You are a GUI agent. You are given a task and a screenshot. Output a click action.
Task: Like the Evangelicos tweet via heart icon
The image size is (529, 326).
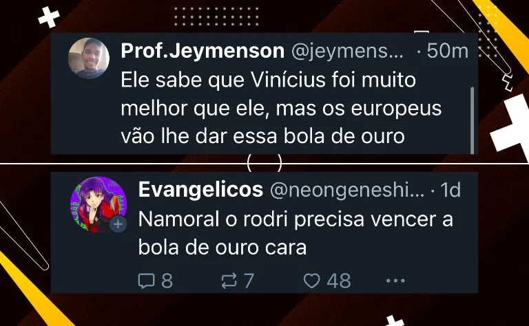coord(312,281)
